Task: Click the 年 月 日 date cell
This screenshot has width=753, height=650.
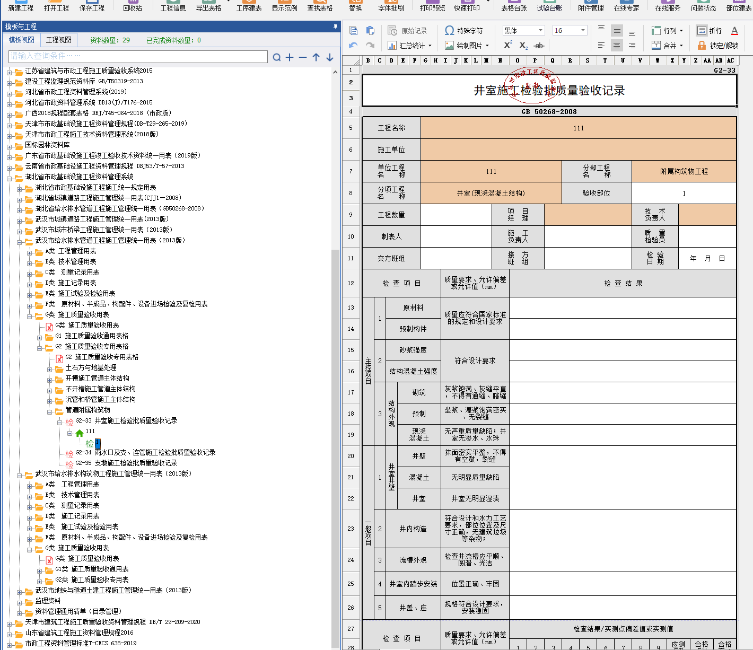Action: tap(707, 258)
